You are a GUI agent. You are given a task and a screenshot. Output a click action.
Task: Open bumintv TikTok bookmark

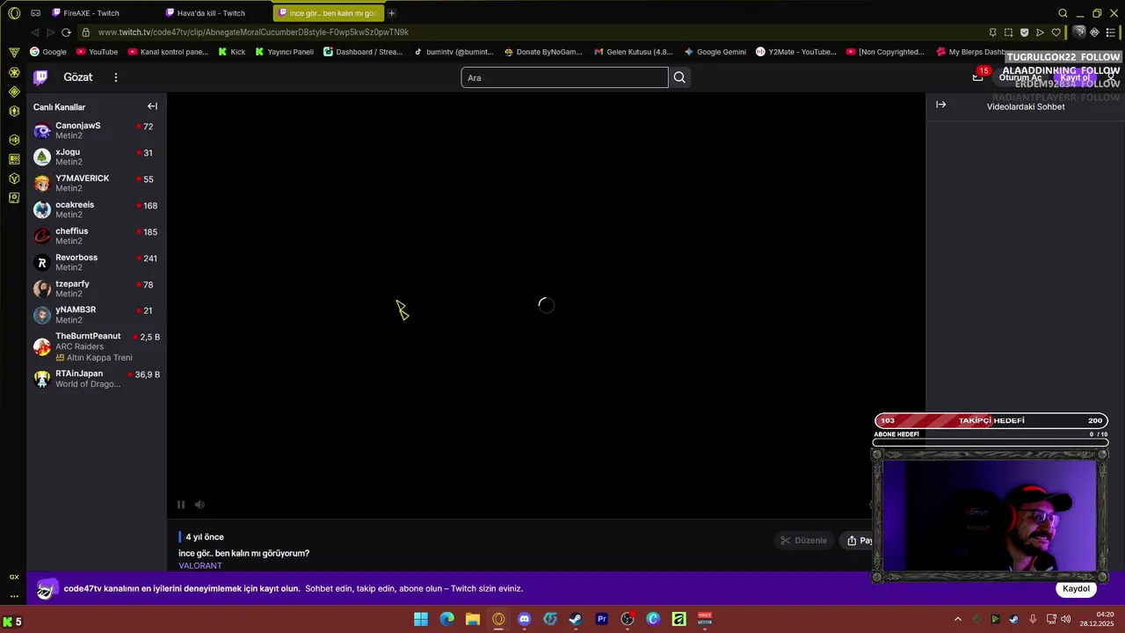point(454,52)
